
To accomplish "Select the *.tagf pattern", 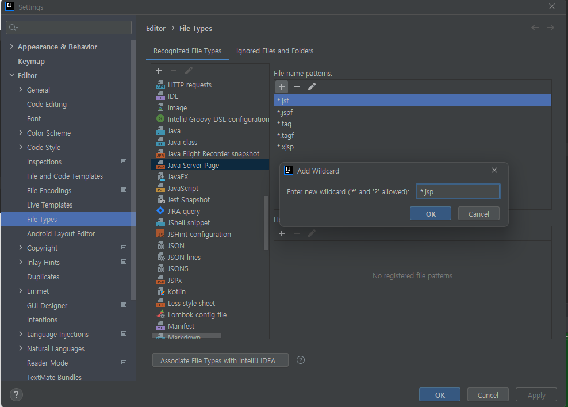I will [413, 136].
